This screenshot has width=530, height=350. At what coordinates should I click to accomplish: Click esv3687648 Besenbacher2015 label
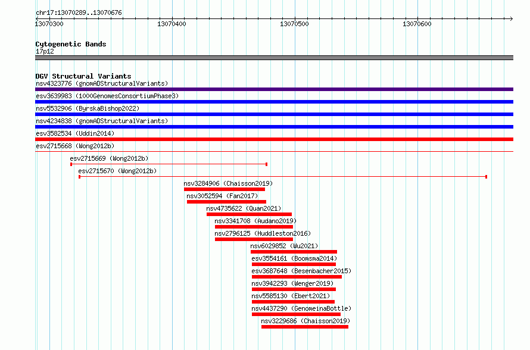[x=301, y=271]
